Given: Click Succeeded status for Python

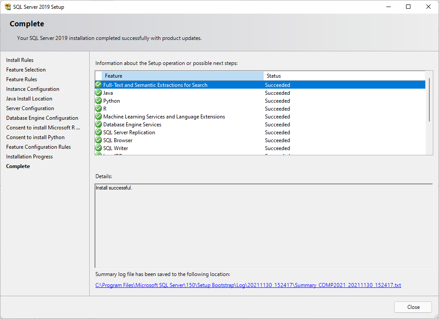Looking at the screenshot, I should 277,100.
